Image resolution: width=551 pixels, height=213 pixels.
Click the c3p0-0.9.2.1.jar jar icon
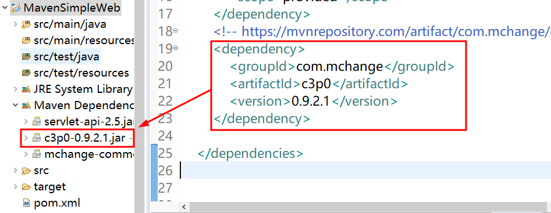click(x=37, y=138)
